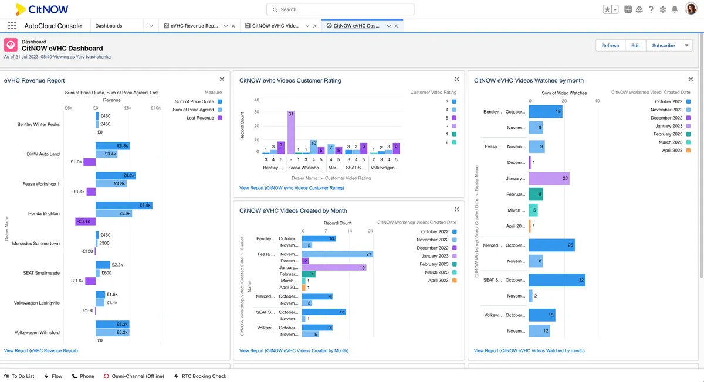
Task: Expand the eVHC Revenue Report widget
Action: click(222, 79)
